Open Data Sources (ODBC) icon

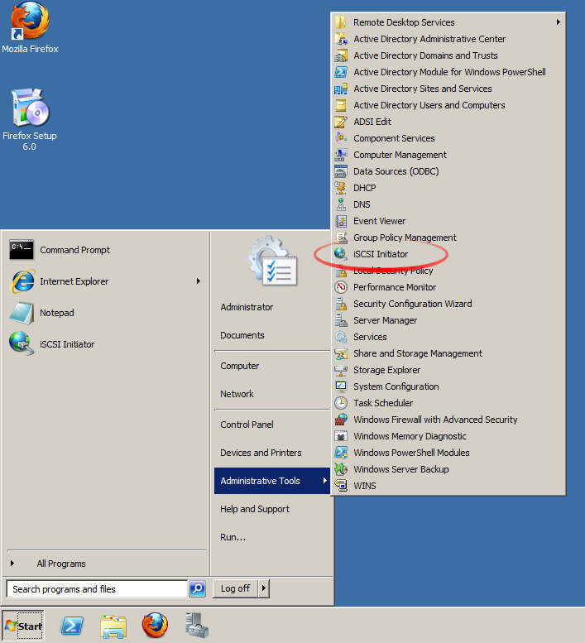coord(341,171)
